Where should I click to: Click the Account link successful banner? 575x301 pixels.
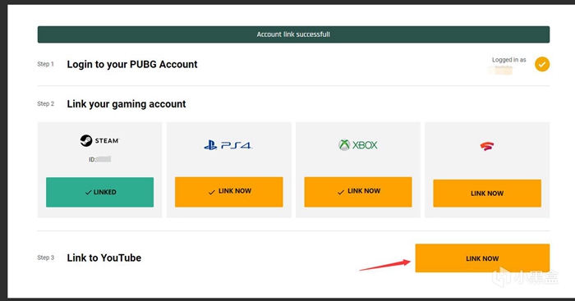tap(293, 34)
